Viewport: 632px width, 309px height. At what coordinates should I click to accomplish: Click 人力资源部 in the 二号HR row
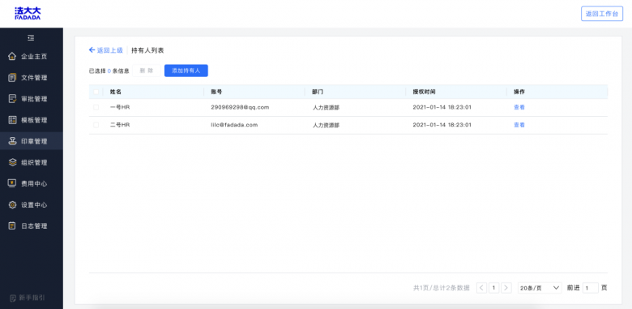tap(326, 126)
